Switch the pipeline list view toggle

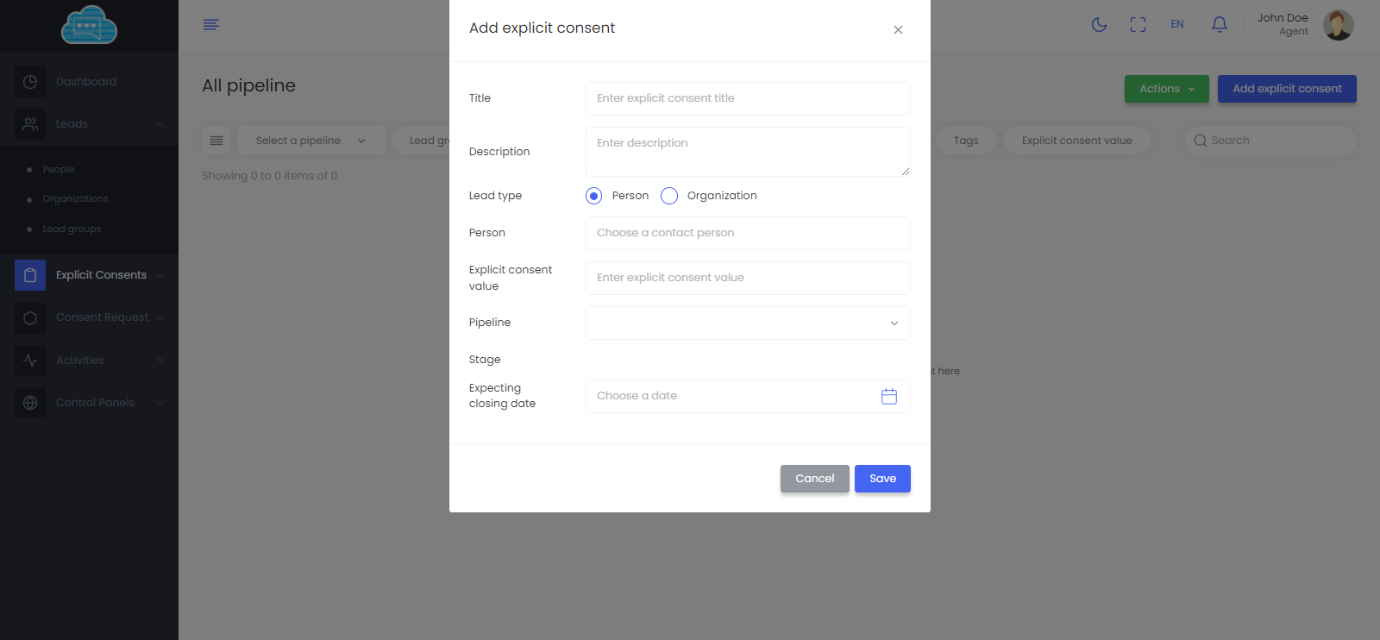pos(216,141)
